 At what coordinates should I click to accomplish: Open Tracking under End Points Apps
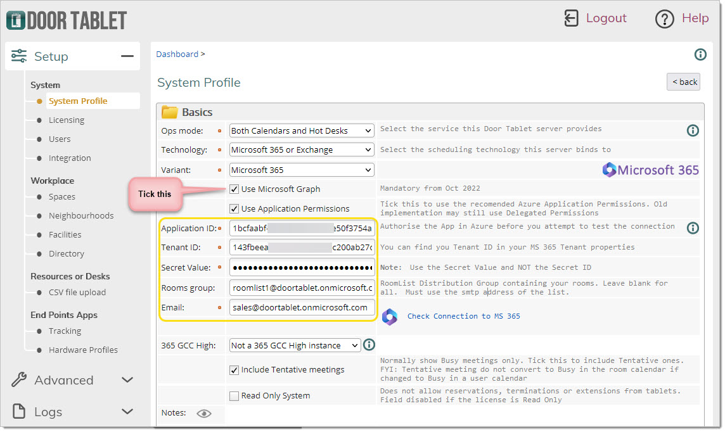pos(65,331)
